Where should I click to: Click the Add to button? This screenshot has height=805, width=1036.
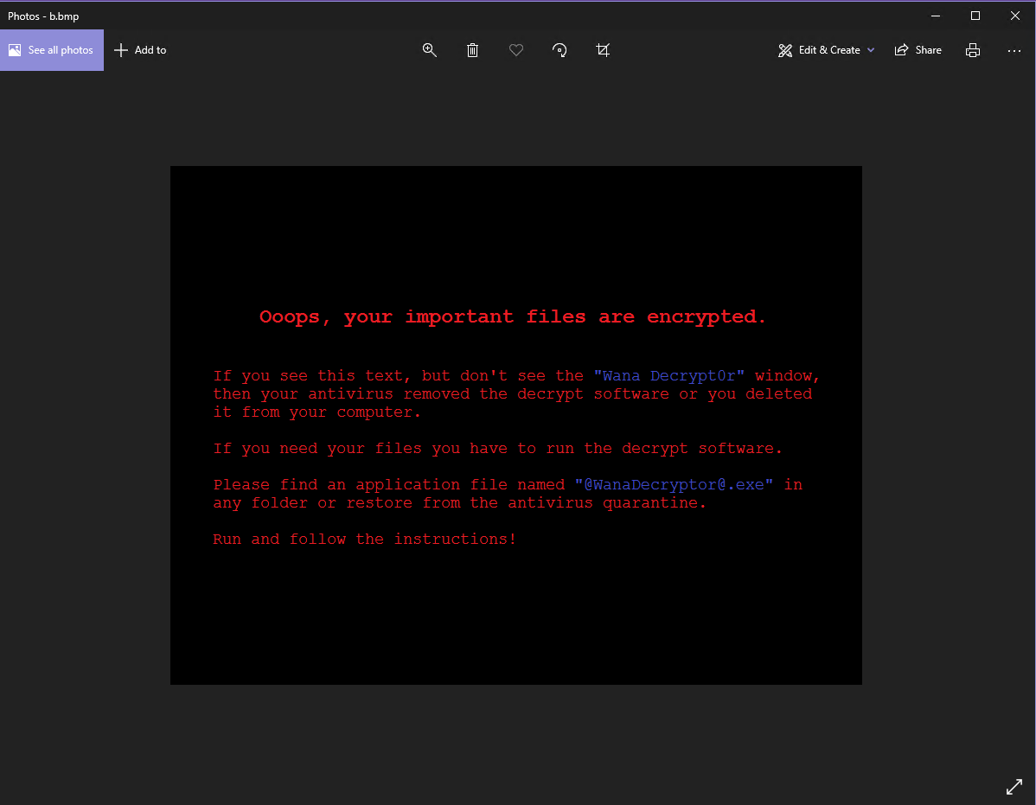pyautogui.click(x=140, y=50)
